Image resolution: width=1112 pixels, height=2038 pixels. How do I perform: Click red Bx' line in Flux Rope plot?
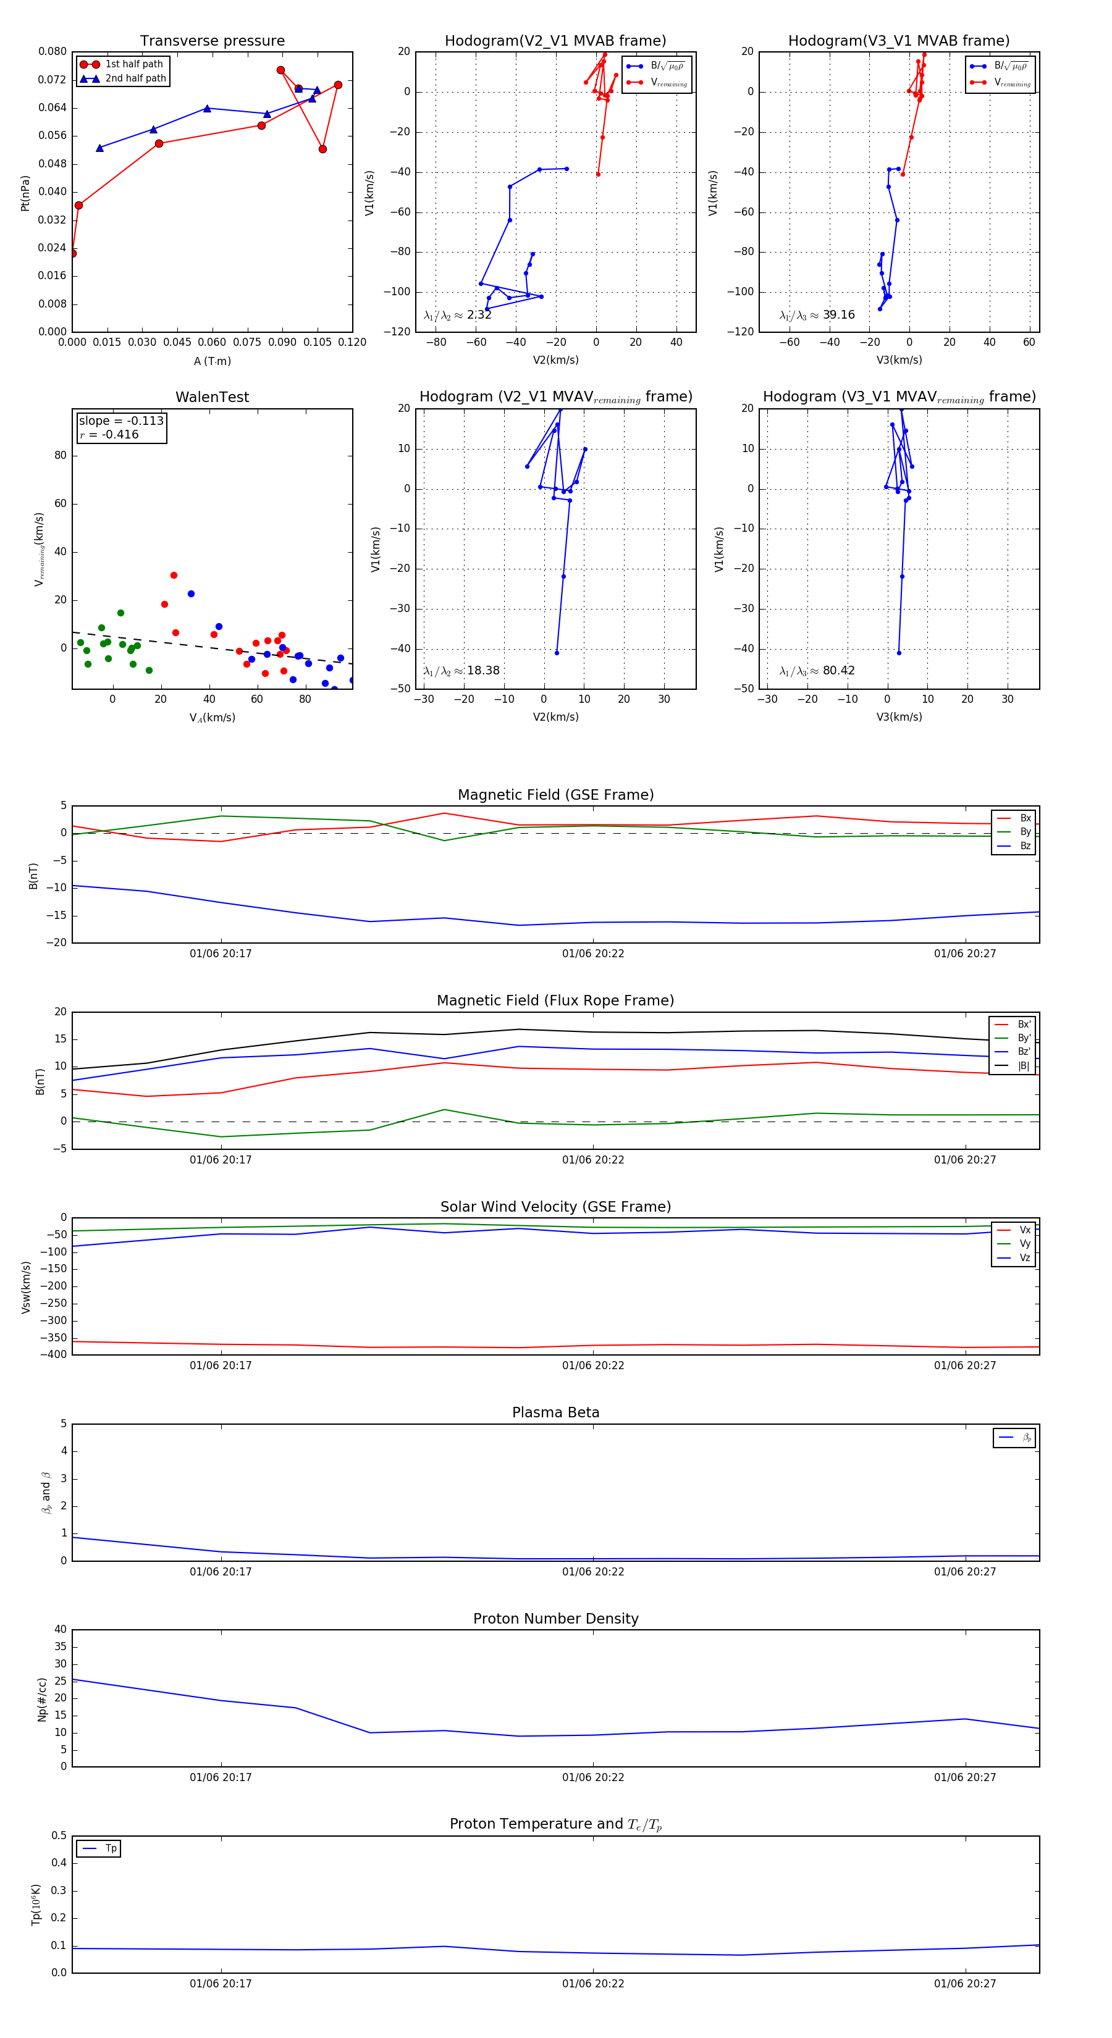click(554, 1068)
